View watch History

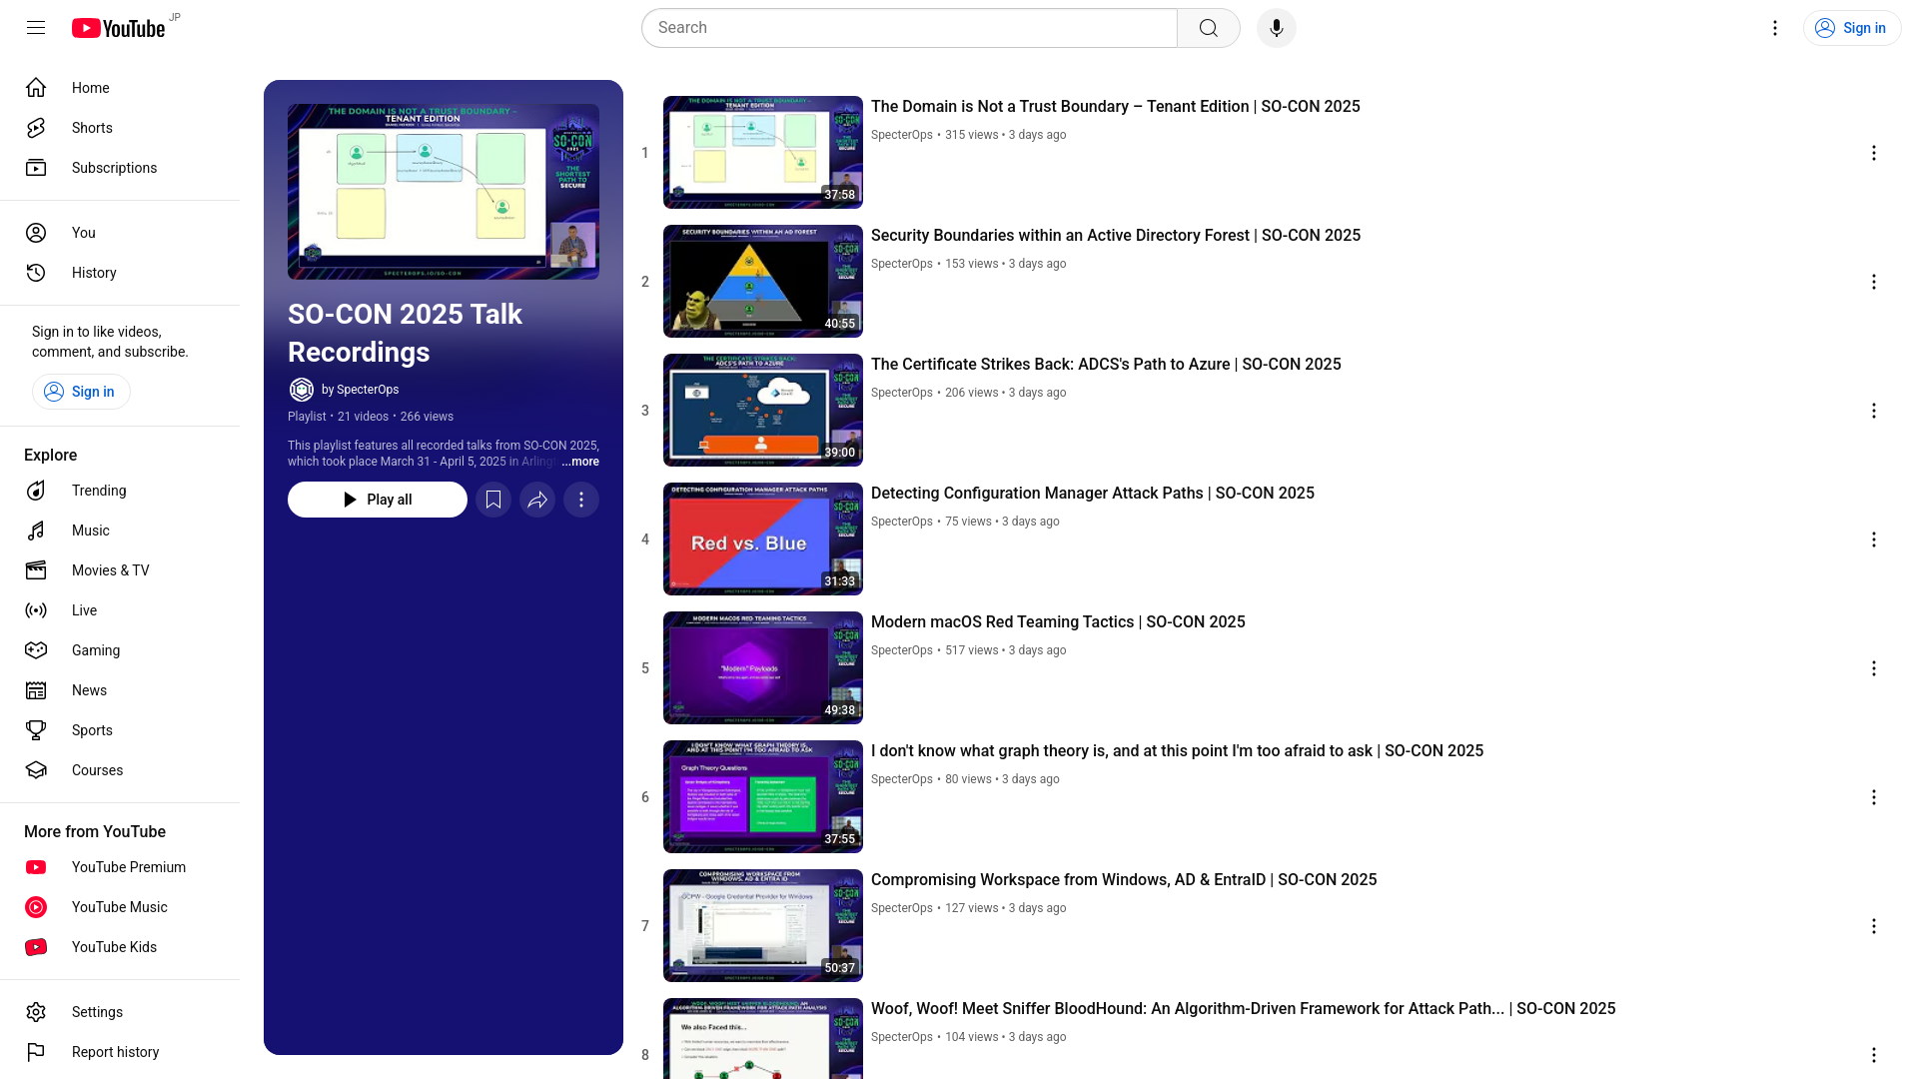(120, 273)
